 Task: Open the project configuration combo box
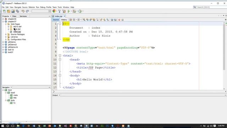(x=41, y=11)
